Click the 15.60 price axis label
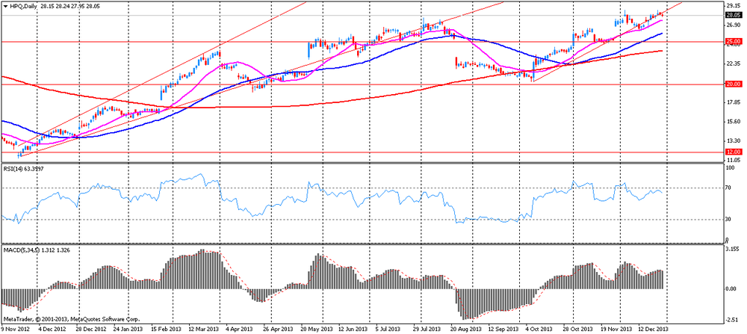 click(x=732, y=122)
